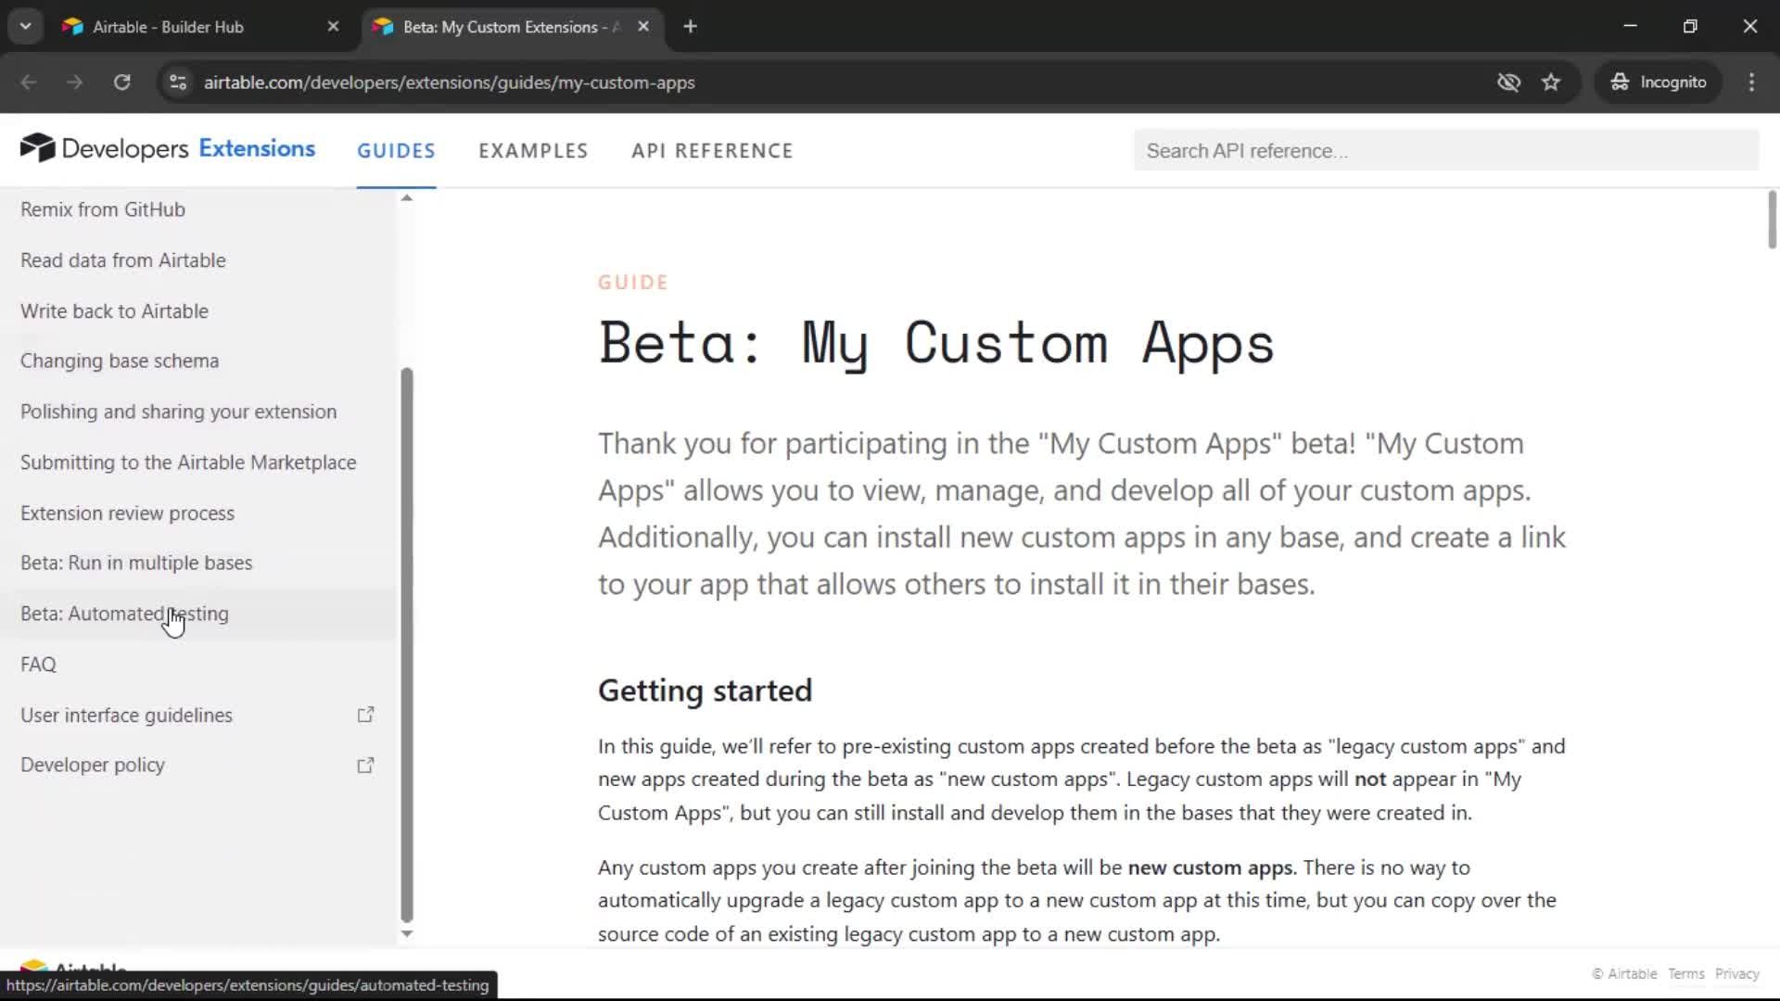Open Changing base schema guide

coord(120,361)
